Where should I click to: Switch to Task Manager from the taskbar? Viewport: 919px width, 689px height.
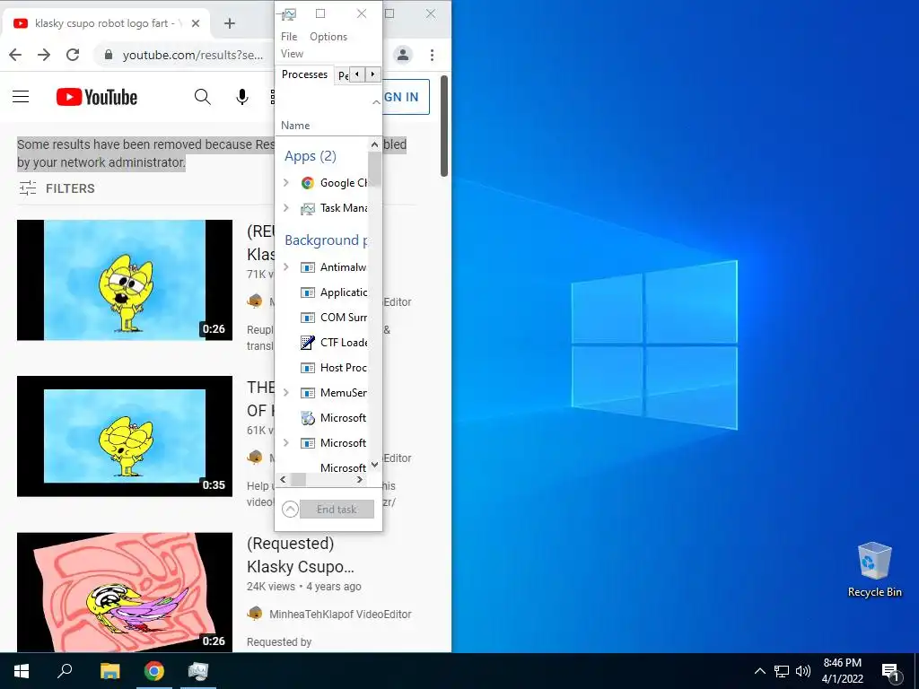(x=198, y=671)
